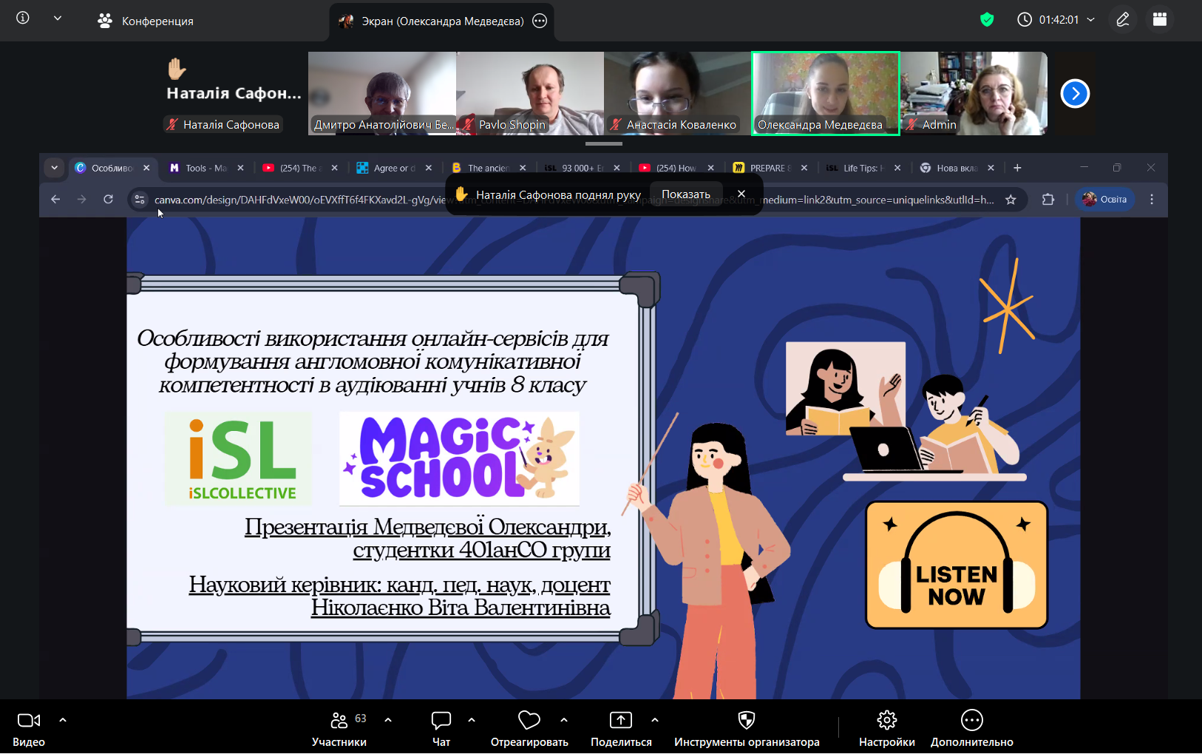The height and width of the screenshot is (754, 1202).
Task: Click the Listen Now headphones graphic
Action: [x=957, y=565]
